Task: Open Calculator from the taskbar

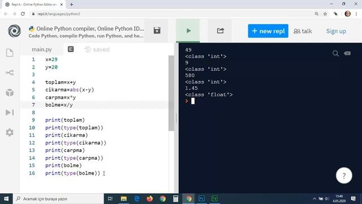Action: (175, 199)
